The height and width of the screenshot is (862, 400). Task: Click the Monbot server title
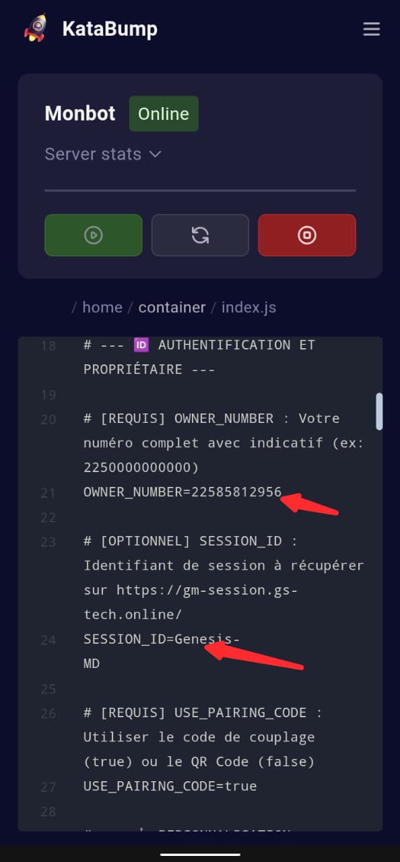click(79, 114)
